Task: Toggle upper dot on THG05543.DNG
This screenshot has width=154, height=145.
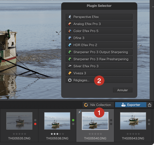Action: [x=149, y=120]
